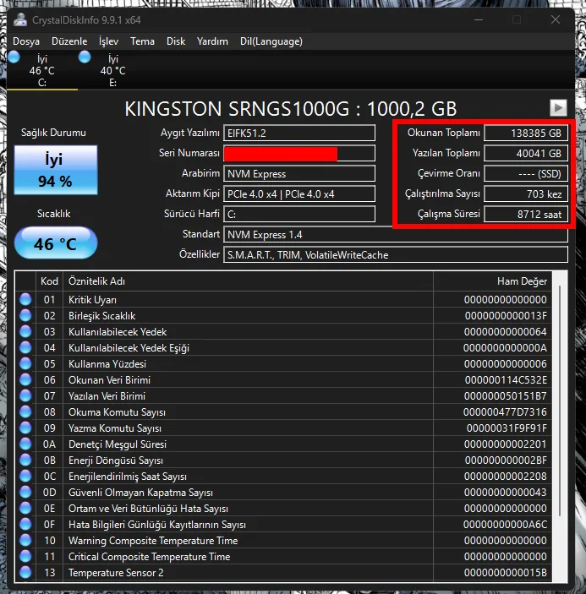Click the raw value 00000050151B7

point(506,396)
